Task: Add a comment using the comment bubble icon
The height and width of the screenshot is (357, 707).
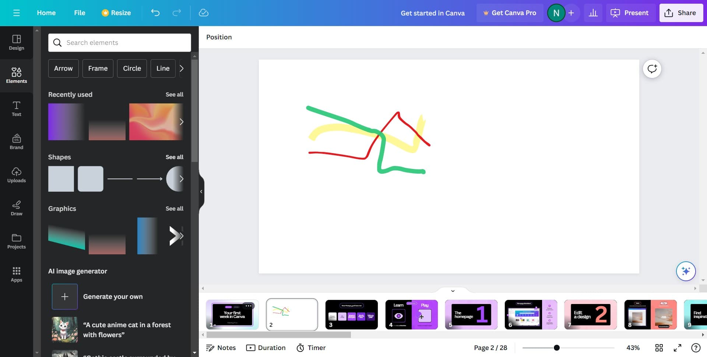Action: pyautogui.click(x=652, y=69)
